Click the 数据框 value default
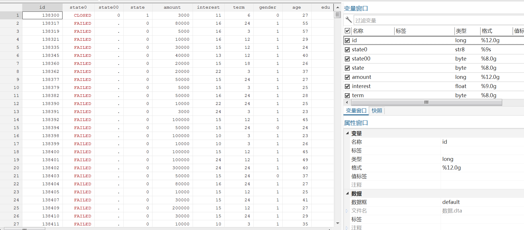The image size is (524, 230). pos(451,202)
